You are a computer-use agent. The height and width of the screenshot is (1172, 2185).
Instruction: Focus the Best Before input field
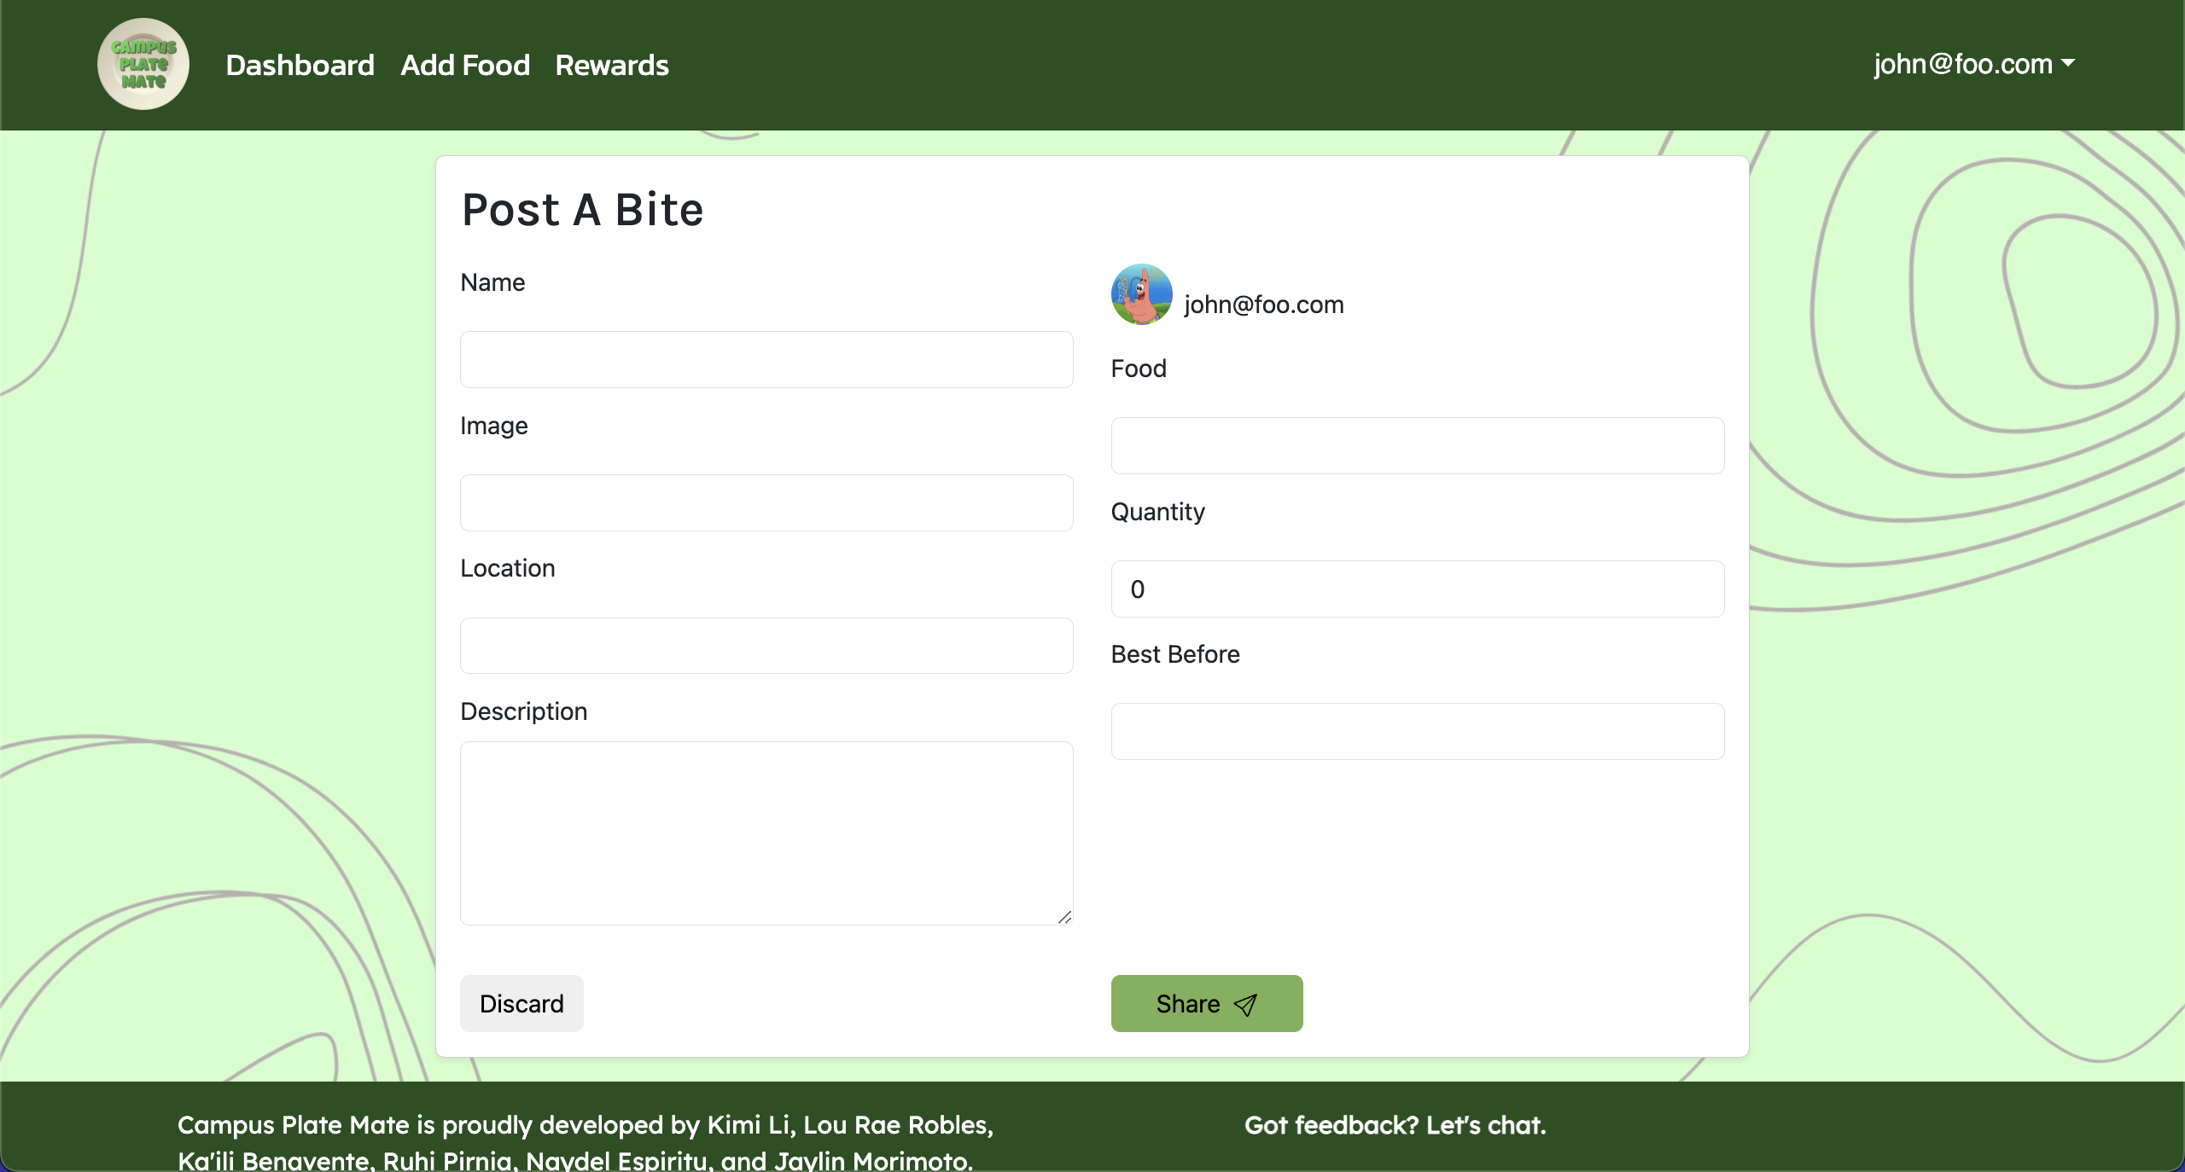[1418, 731]
